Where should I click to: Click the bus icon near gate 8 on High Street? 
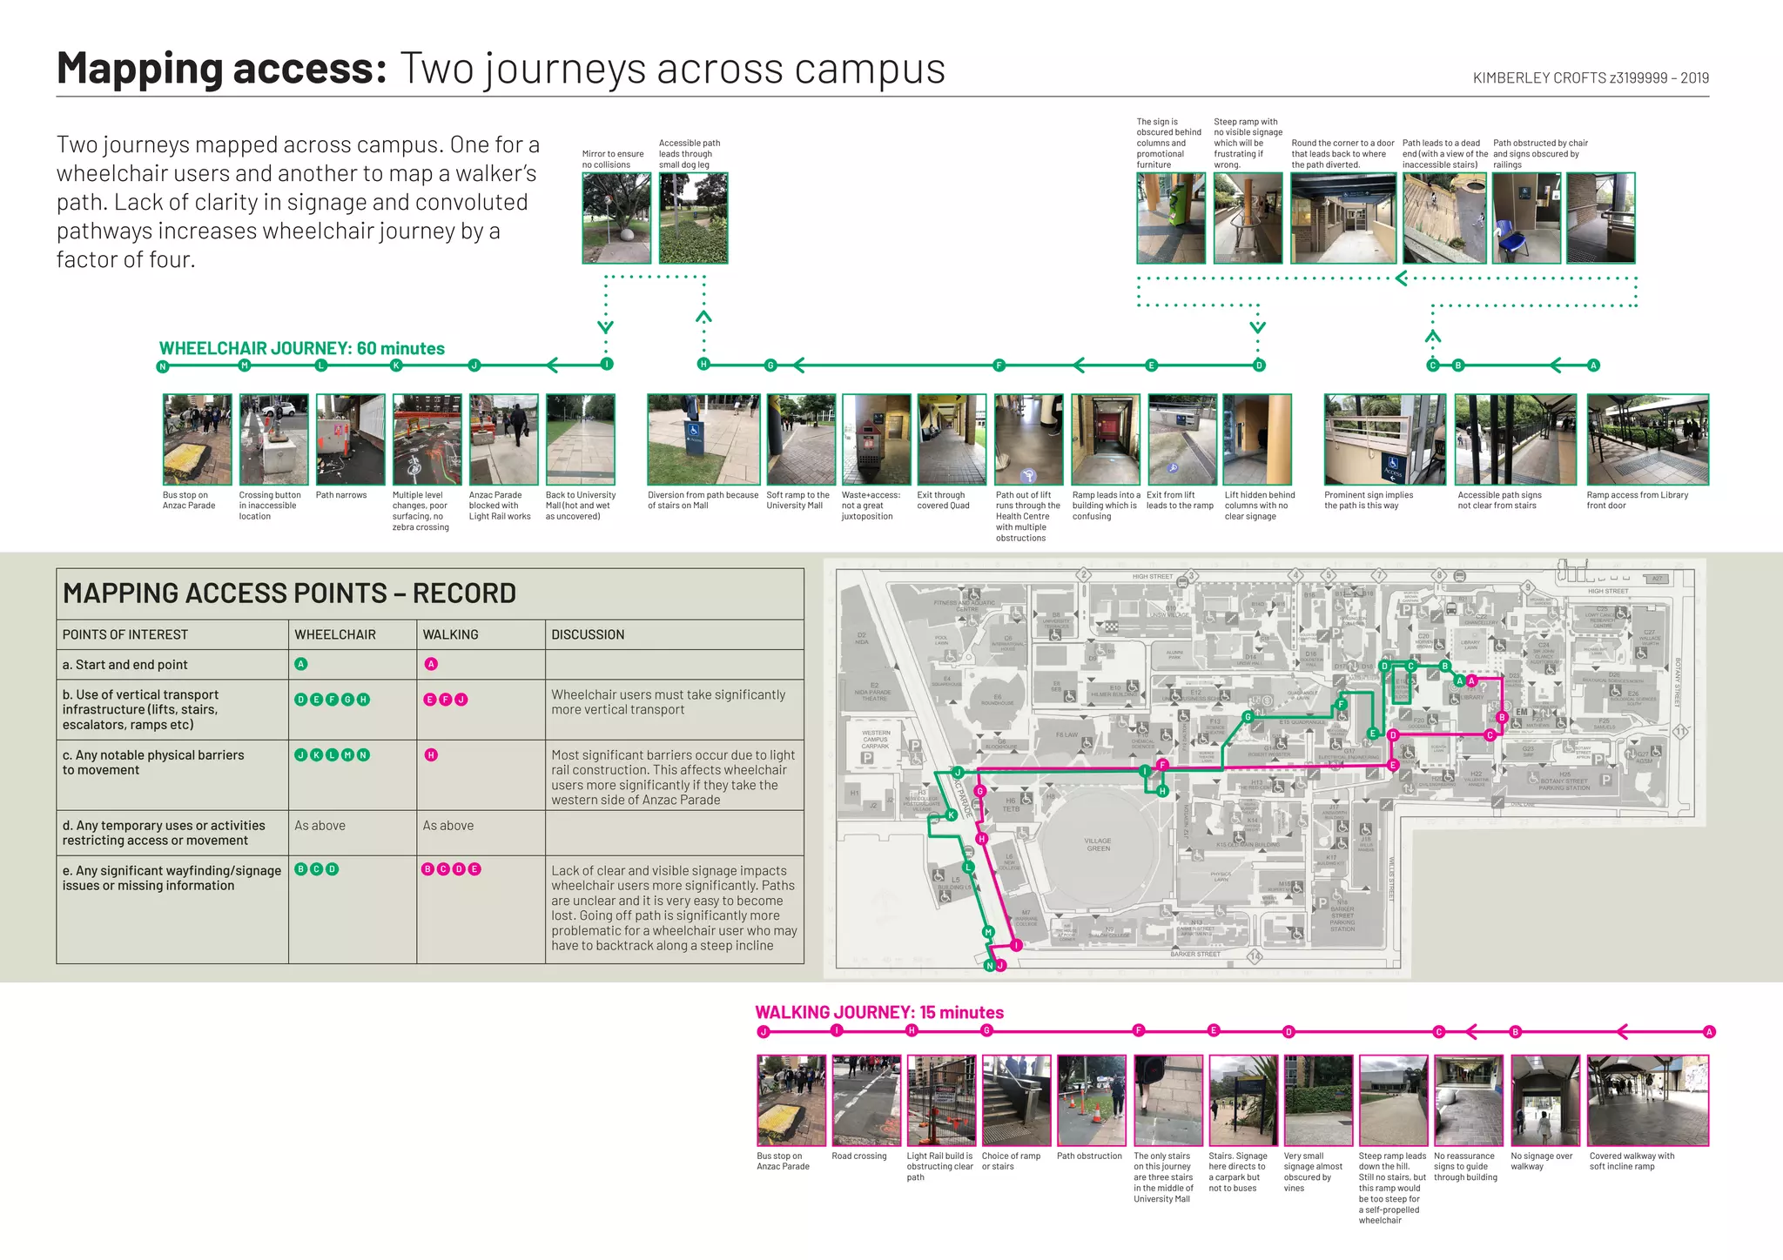pos(1460,576)
